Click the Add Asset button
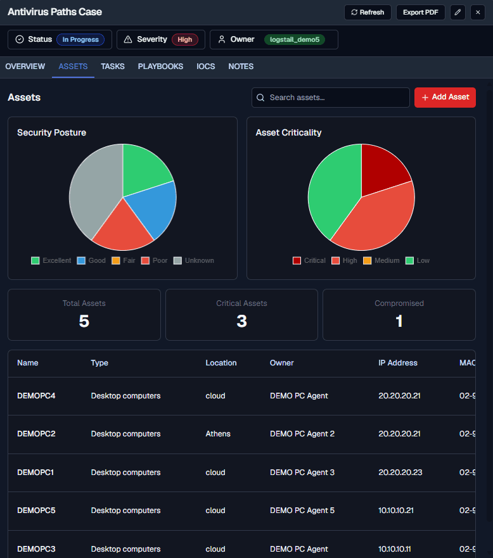Image resolution: width=493 pixels, height=558 pixels. [x=445, y=98]
